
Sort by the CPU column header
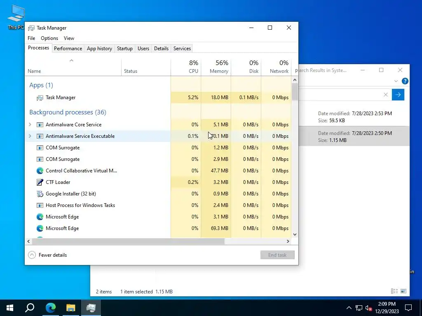tap(186, 67)
